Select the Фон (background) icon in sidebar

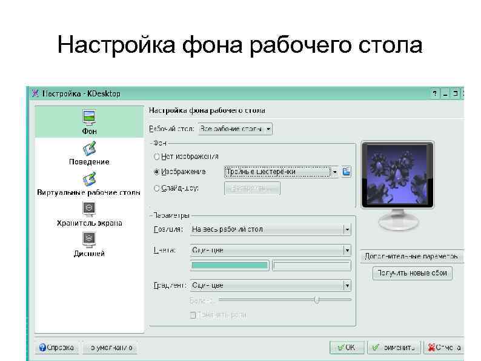[89, 117]
